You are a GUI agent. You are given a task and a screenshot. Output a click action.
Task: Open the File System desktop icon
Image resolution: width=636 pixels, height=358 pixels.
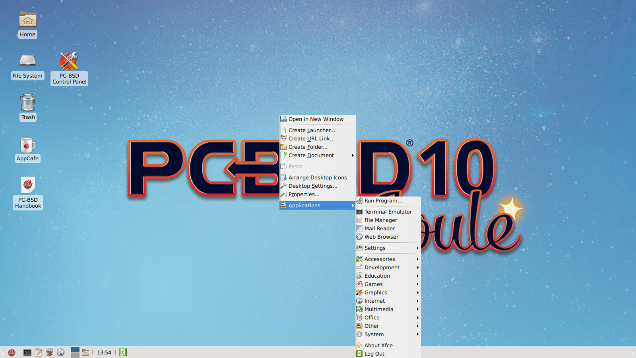[27, 66]
